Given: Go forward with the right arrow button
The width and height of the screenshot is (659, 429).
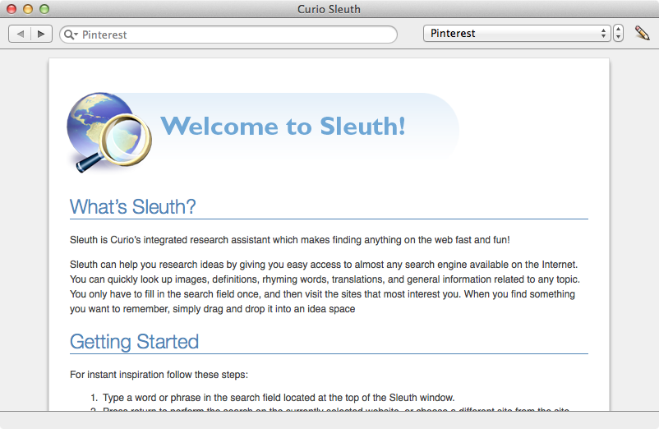Looking at the screenshot, I should point(41,34).
